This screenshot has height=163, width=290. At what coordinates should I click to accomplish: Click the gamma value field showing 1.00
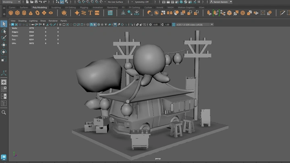pyautogui.click(x=167, y=25)
